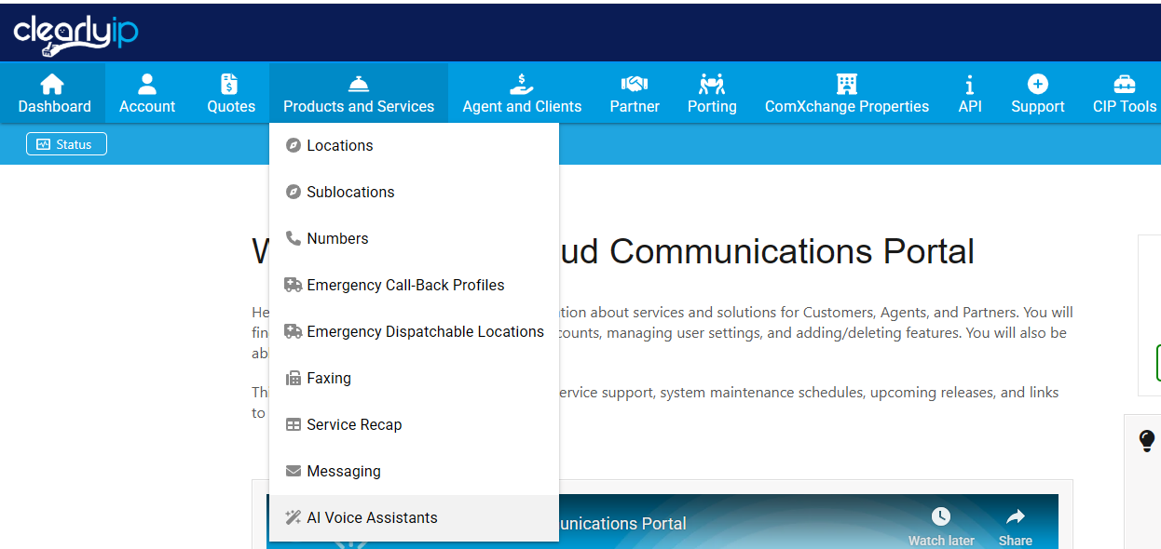Open the Products and Services dropdown
The height and width of the screenshot is (549, 1161).
359,92
